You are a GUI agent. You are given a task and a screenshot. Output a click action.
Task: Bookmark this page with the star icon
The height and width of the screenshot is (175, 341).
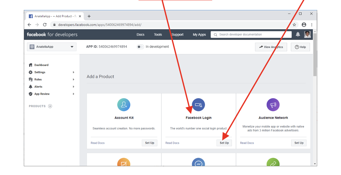pyautogui.click(x=294, y=25)
